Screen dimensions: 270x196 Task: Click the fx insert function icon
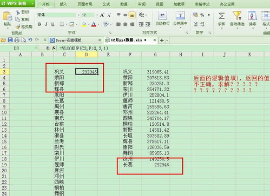[x=54, y=48]
